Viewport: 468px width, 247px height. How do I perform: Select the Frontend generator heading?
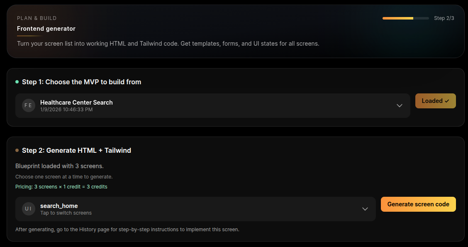46,29
